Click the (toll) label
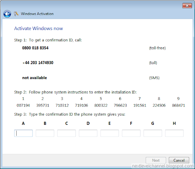This screenshot has width=195, height=169. click(153, 63)
